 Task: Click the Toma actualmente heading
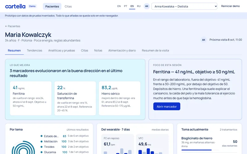click(x=195, y=129)
